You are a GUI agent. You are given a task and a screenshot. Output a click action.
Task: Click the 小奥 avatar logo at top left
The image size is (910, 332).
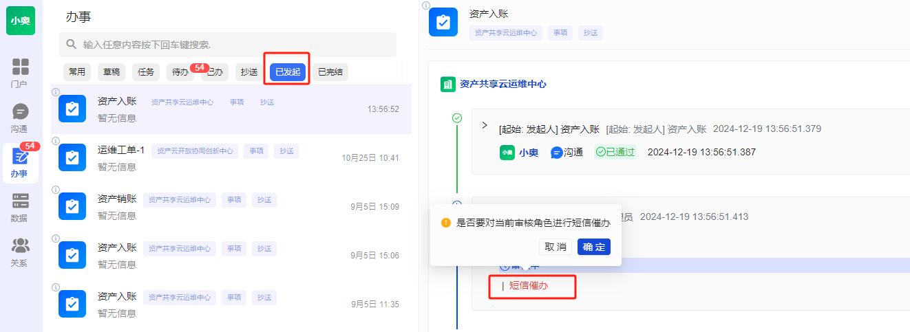[x=20, y=21]
